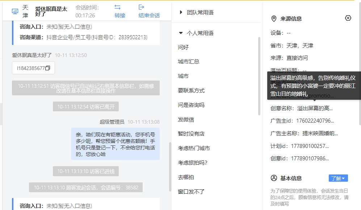Viewport: 361px width, 210px height.
Task: Click the 计划id field
Action: click(x=299, y=146)
